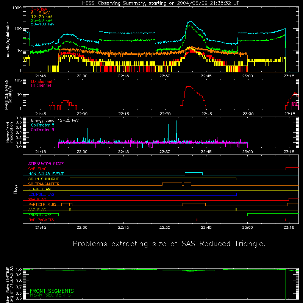Click the 23:00 time label under the modulation panel
The height and width of the screenshot is (303, 303).
coord(248,152)
